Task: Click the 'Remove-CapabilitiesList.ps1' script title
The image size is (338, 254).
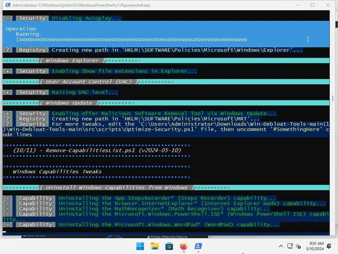Action: tap(97, 150)
